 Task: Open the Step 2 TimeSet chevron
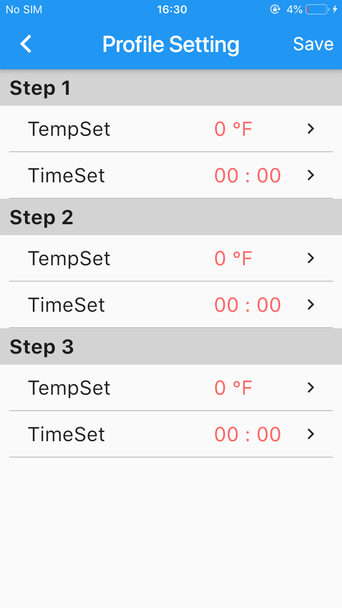point(311,305)
